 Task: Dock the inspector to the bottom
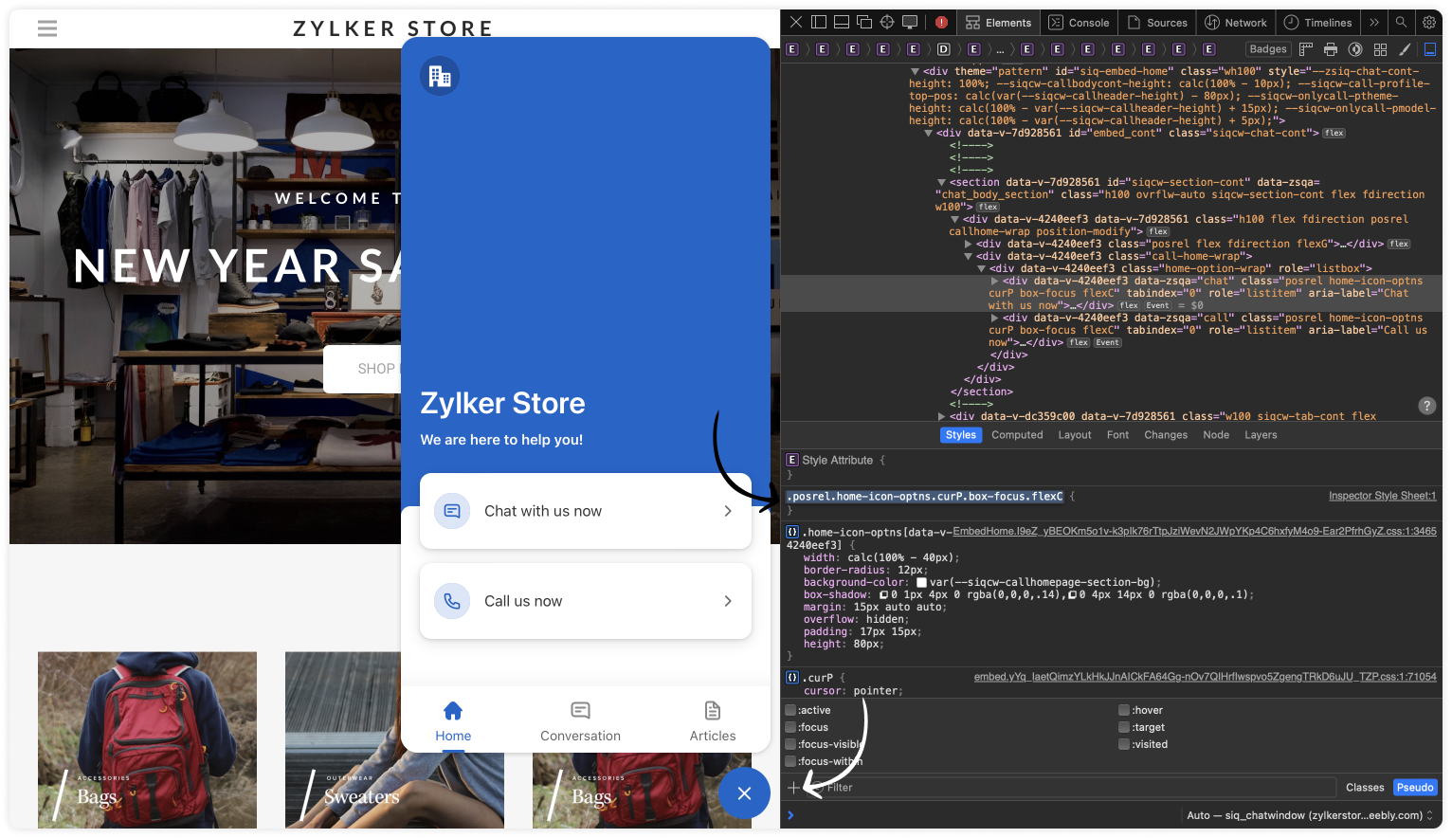coord(842,22)
